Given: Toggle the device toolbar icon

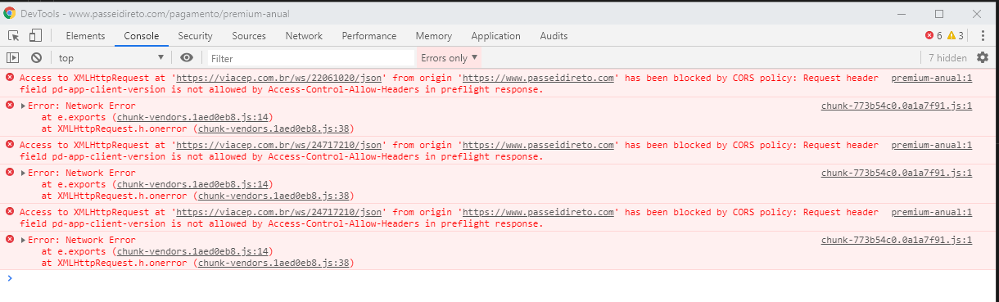Looking at the screenshot, I should [35, 36].
